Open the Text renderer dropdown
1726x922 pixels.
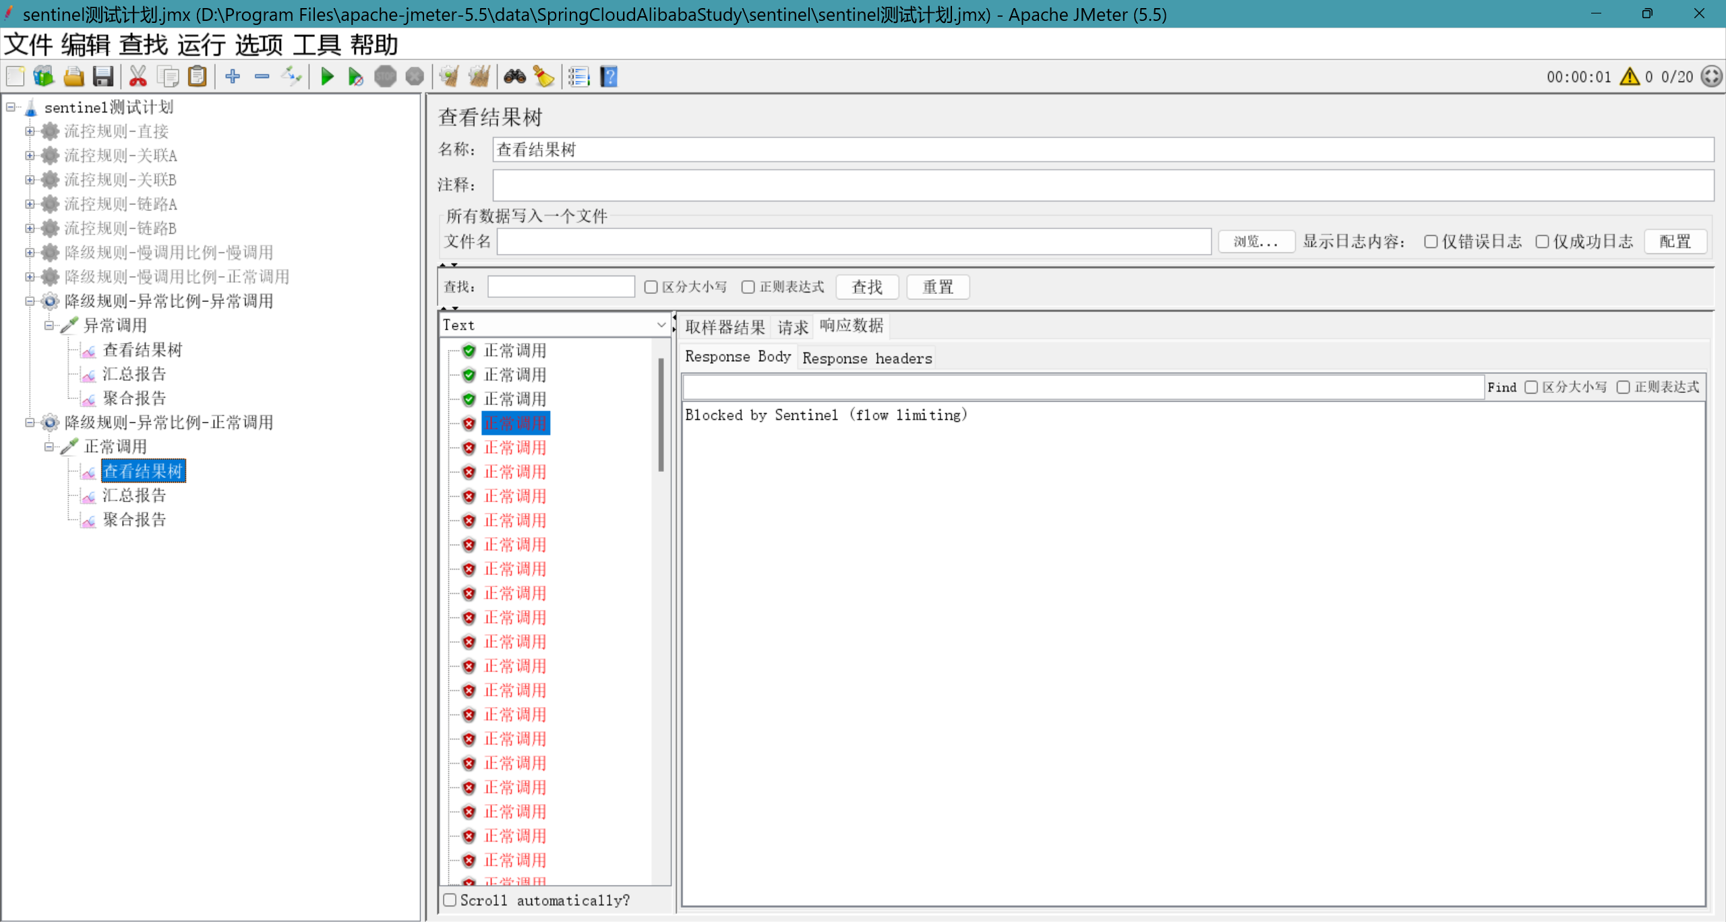point(554,326)
